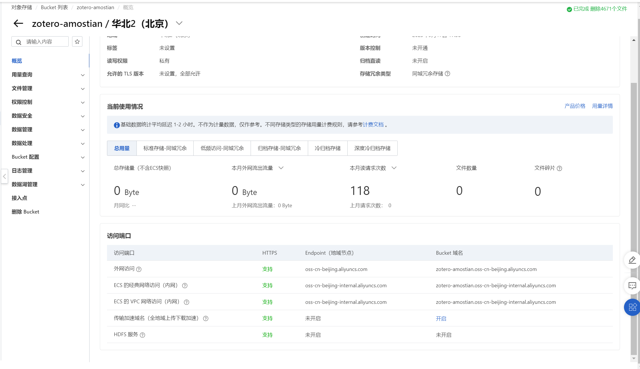Click help icon beside HDFS 服务
This screenshot has height=369, width=640.
pos(142,335)
